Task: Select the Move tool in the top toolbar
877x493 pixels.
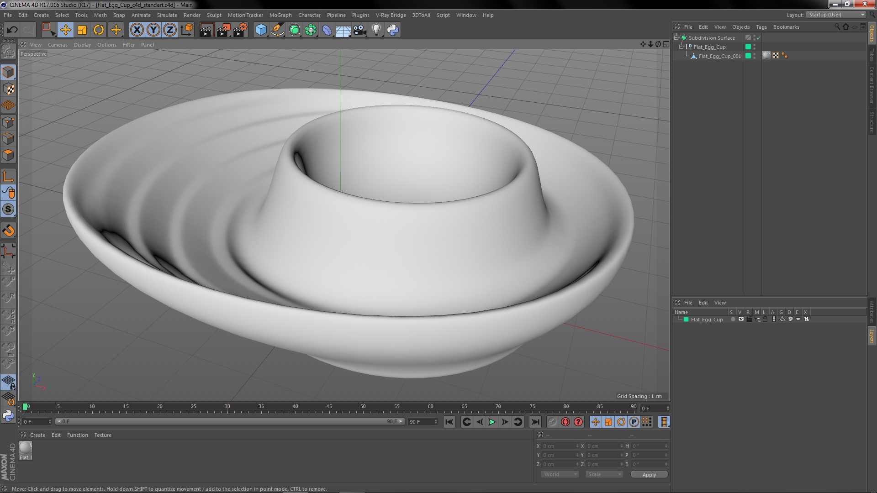Action: pos(65,30)
